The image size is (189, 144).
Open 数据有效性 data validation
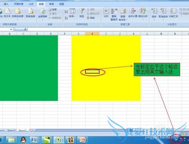pos(123,14)
